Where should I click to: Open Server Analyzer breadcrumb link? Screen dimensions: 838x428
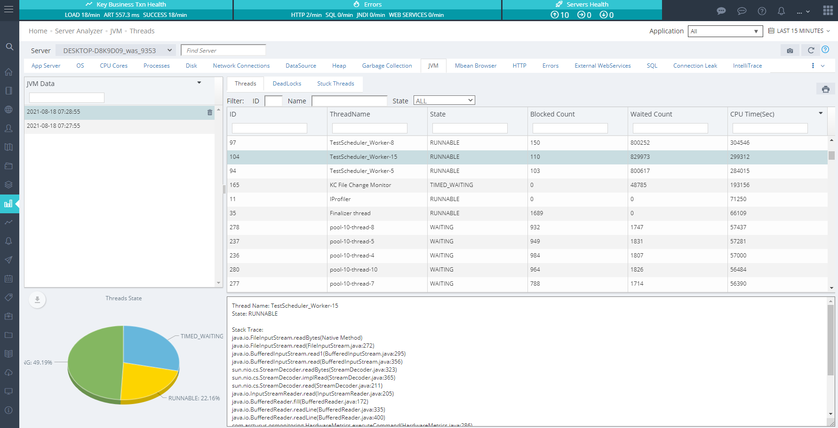(x=79, y=31)
